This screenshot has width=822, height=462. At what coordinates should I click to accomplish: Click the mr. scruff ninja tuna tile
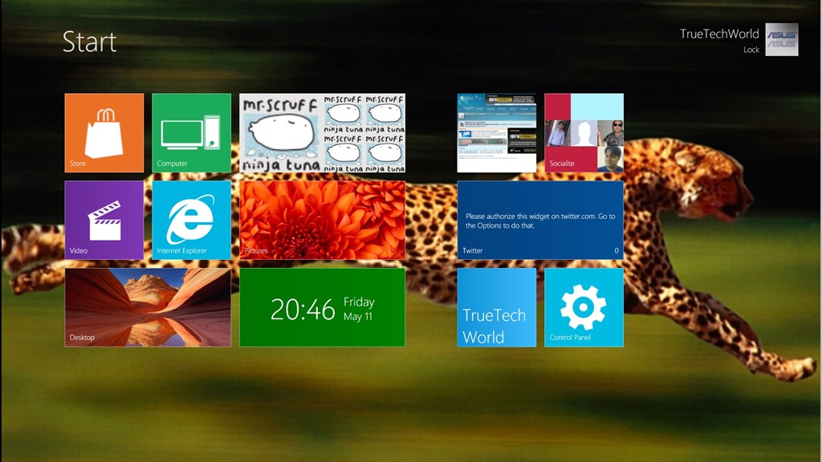323,132
